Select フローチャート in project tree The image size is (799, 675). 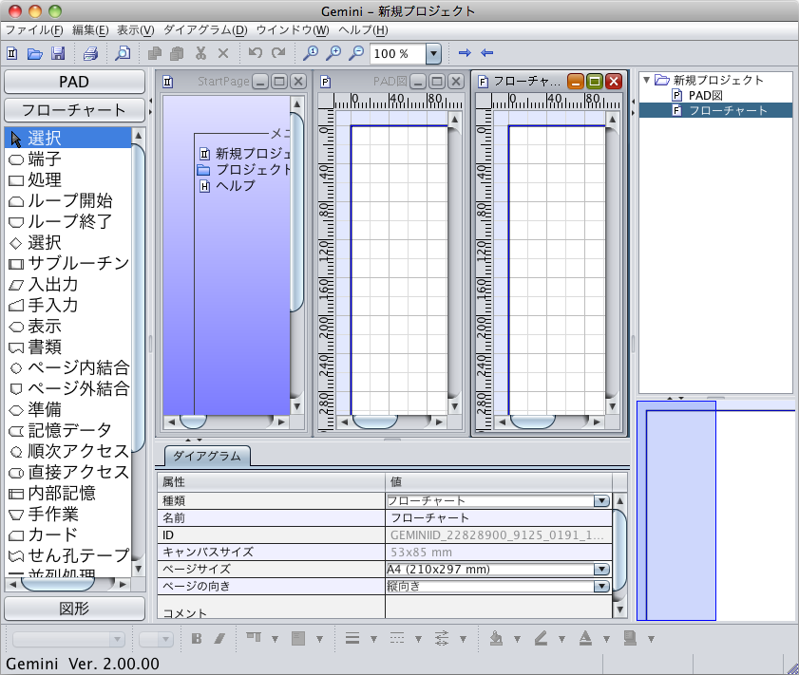tap(720, 110)
